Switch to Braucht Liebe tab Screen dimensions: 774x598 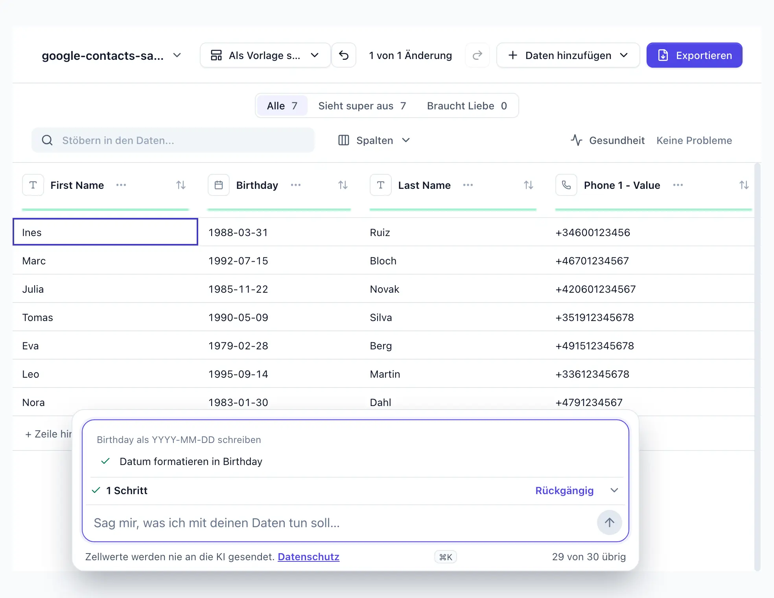467,106
